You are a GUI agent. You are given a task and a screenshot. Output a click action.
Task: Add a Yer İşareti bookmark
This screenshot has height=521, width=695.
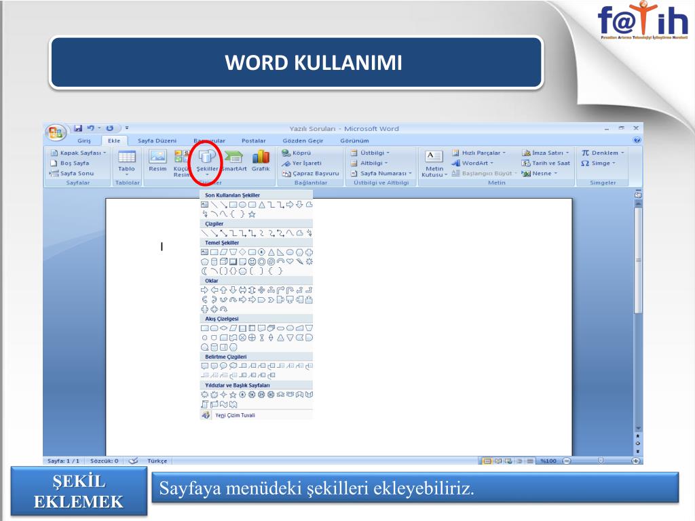tap(301, 163)
